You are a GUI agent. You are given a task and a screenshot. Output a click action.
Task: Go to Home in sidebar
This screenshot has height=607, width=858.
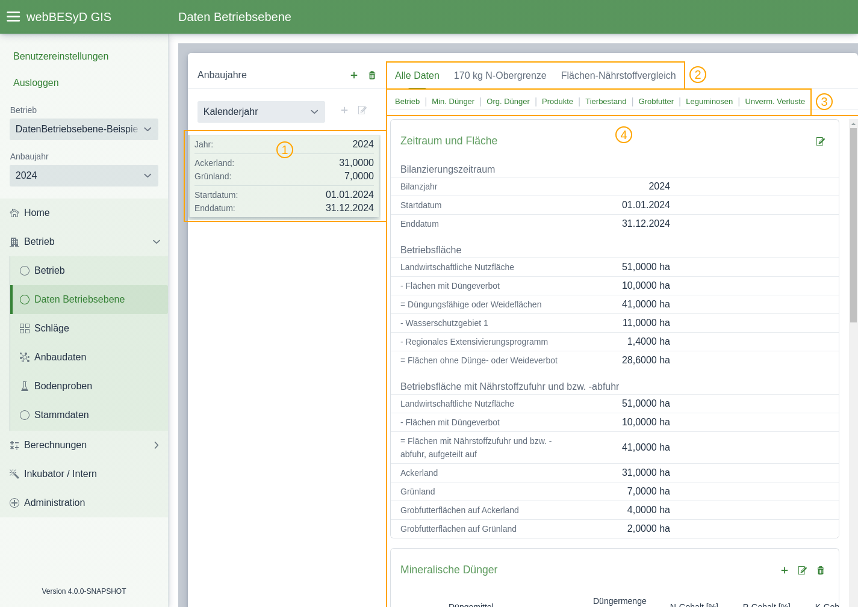pos(84,213)
